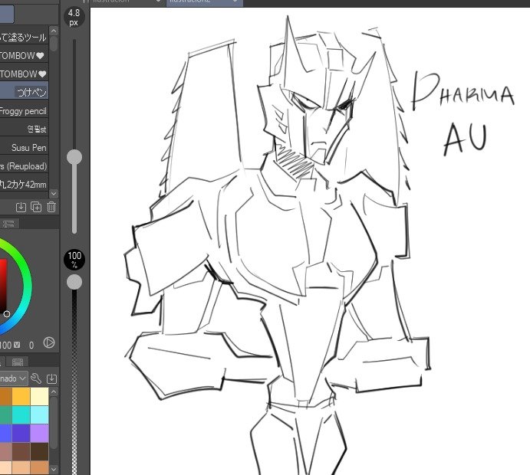Click the circled play triangle beside color values
This screenshot has width=530, height=475.
tap(49, 342)
